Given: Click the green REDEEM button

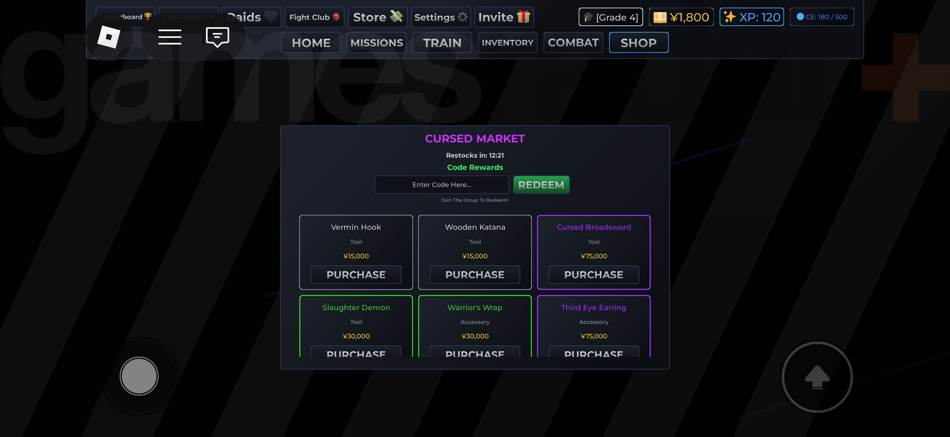Looking at the screenshot, I should click(x=541, y=185).
